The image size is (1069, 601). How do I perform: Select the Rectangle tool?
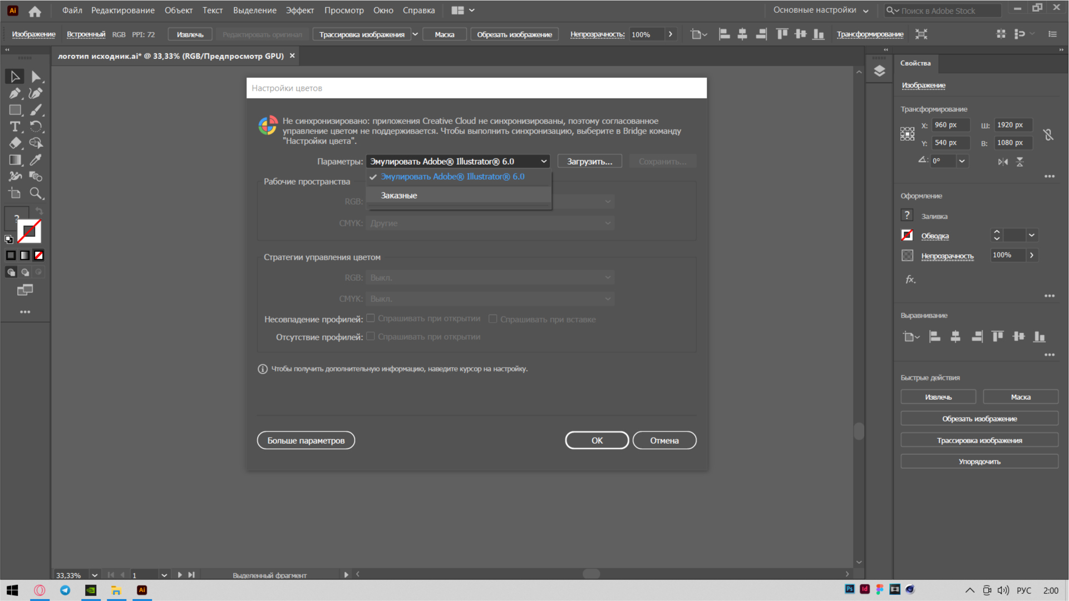coord(15,110)
